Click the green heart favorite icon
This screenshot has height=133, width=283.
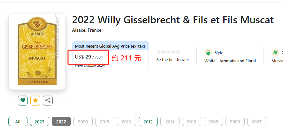pyautogui.click(x=22, y=100)
